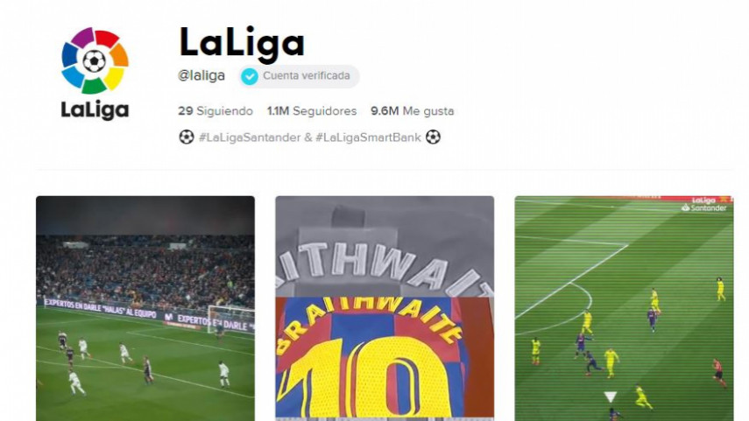Open the 1.1M Seguidores followers list
This screenshot has width=749, height=421.
point(312,111)
